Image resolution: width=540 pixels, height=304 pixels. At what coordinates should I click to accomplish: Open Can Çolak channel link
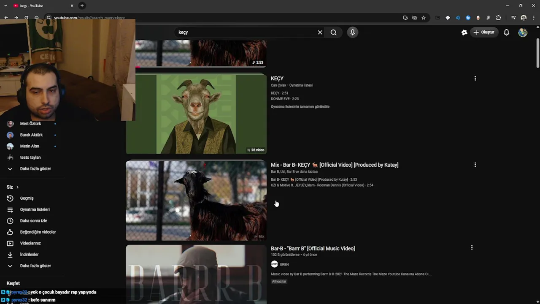pos(278,85)
